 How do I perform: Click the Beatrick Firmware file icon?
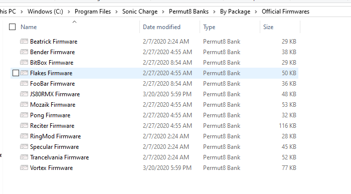point(24,42)
